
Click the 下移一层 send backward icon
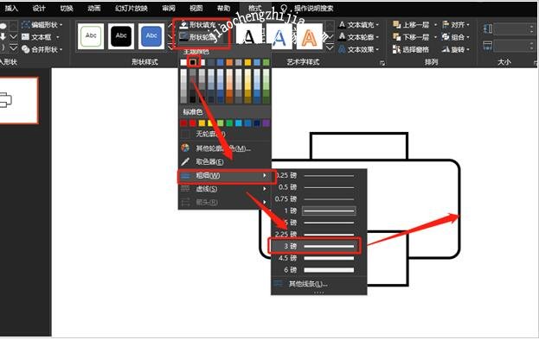click(397, 37)
